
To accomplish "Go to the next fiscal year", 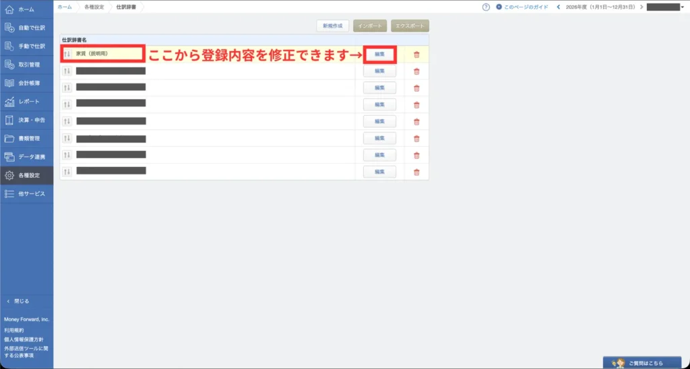I will (641, 7).
